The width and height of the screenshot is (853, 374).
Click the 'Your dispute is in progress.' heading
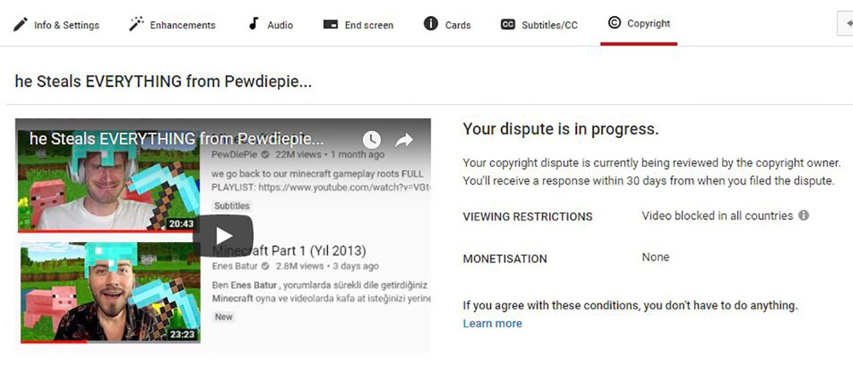(x=560, y=129)
